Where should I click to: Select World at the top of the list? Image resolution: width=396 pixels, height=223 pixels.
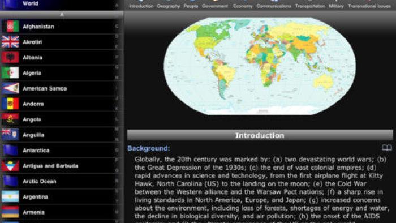[62, 5]
